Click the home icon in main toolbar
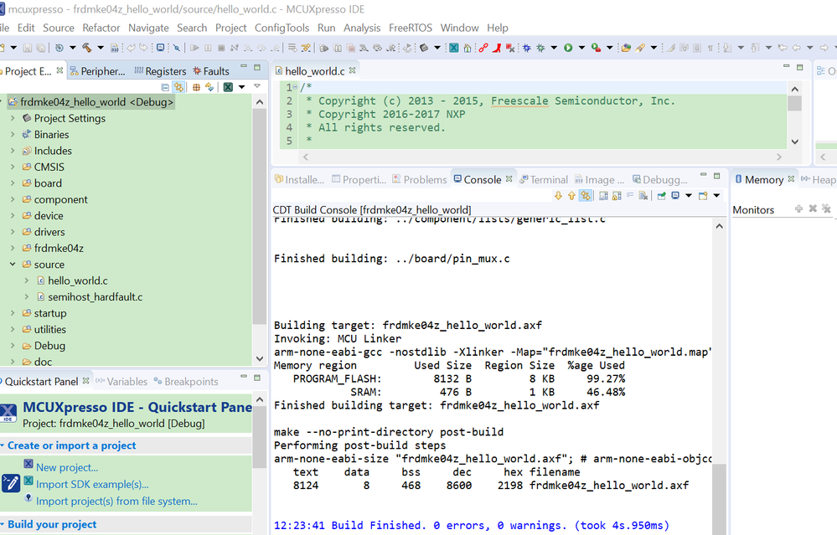Screen dimensions: 837x535 467,48
